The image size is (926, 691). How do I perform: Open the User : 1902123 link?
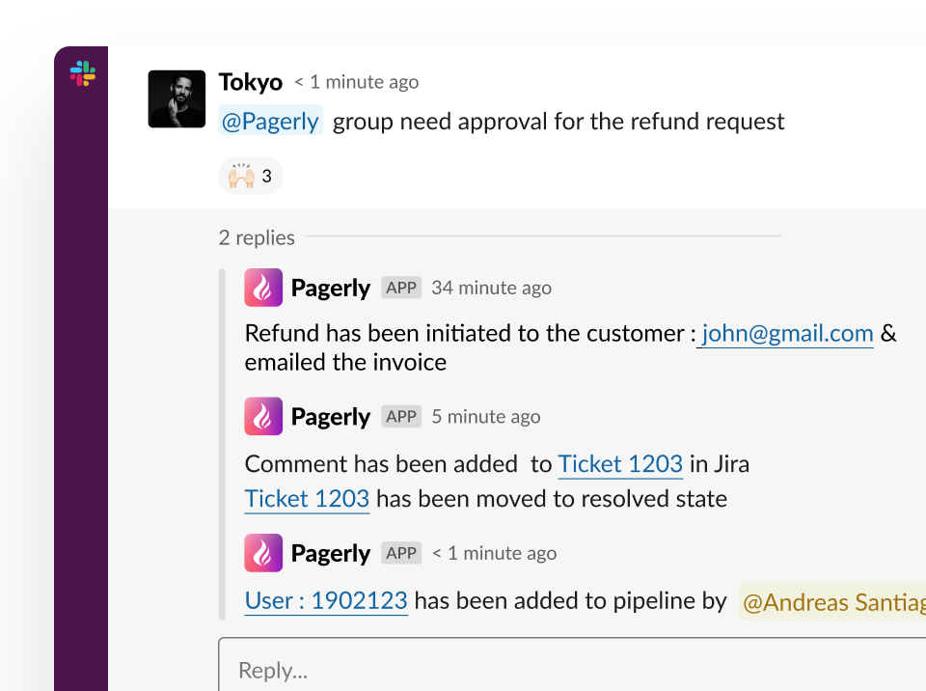click(326, 600)
